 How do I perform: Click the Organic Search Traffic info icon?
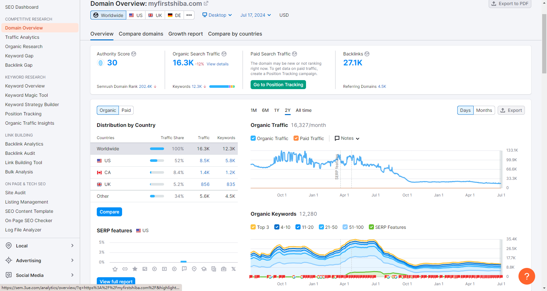224,54
